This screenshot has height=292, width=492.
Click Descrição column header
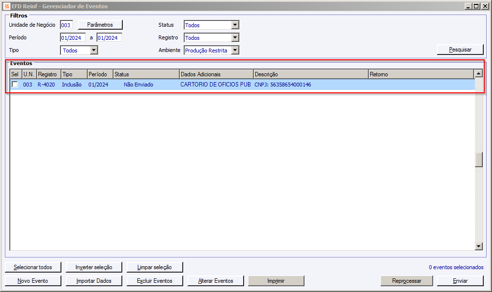point(311,74)
